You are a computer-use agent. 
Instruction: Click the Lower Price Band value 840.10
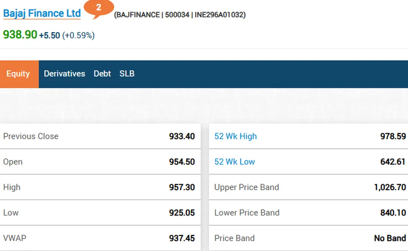(393, 213)
